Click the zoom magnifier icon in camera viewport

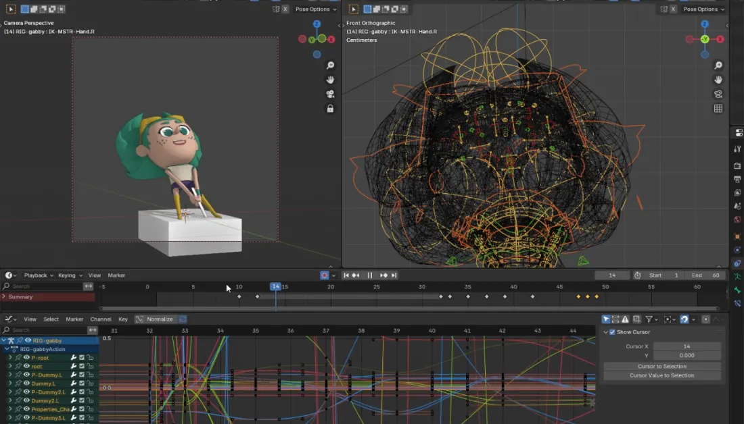(x=330, y=65)
